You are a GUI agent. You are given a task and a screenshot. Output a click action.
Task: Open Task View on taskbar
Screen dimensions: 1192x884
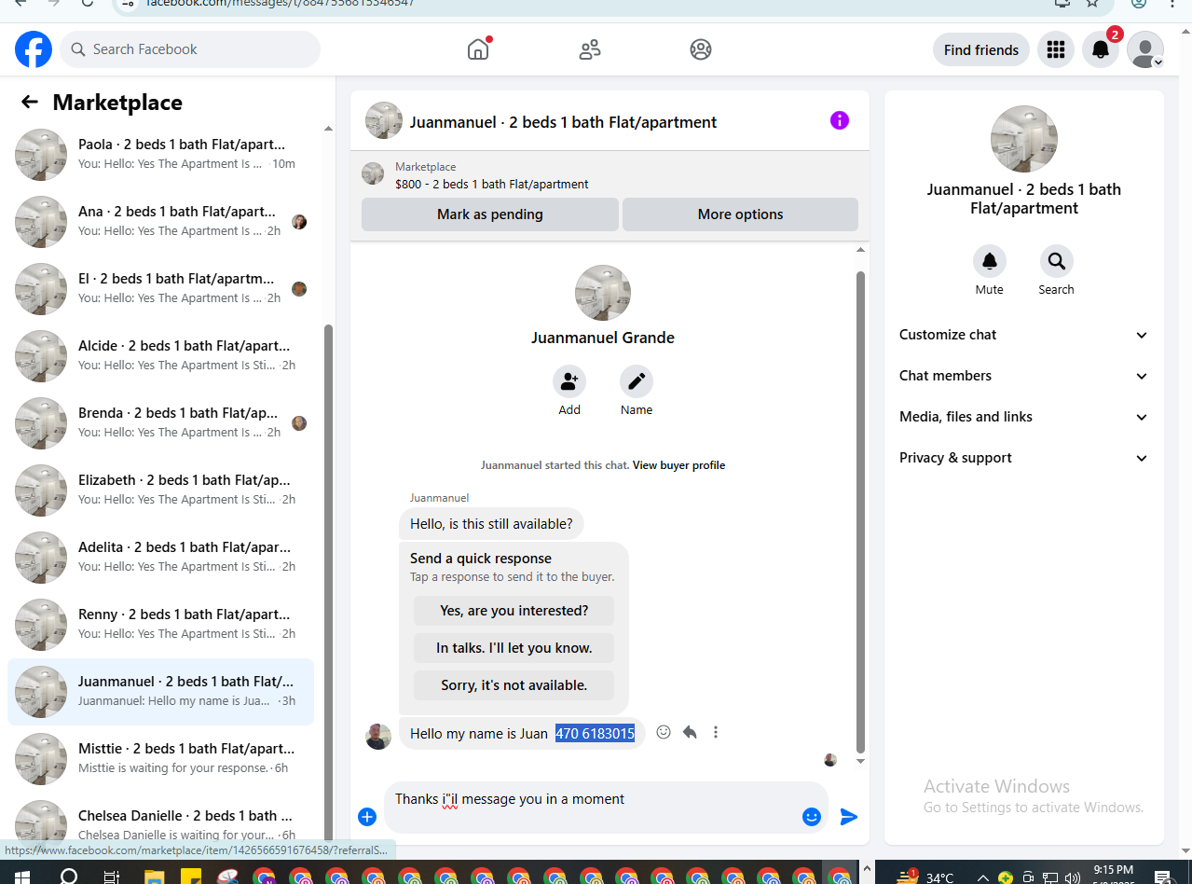tap(112, 877)
